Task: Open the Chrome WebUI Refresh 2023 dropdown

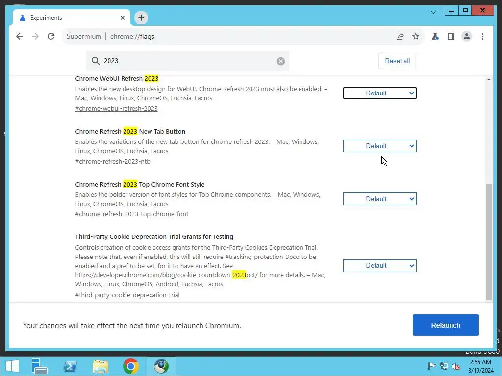Action: tap(380, 93)
